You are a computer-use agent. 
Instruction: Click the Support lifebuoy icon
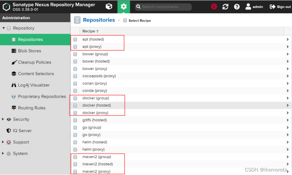point(8,142)
